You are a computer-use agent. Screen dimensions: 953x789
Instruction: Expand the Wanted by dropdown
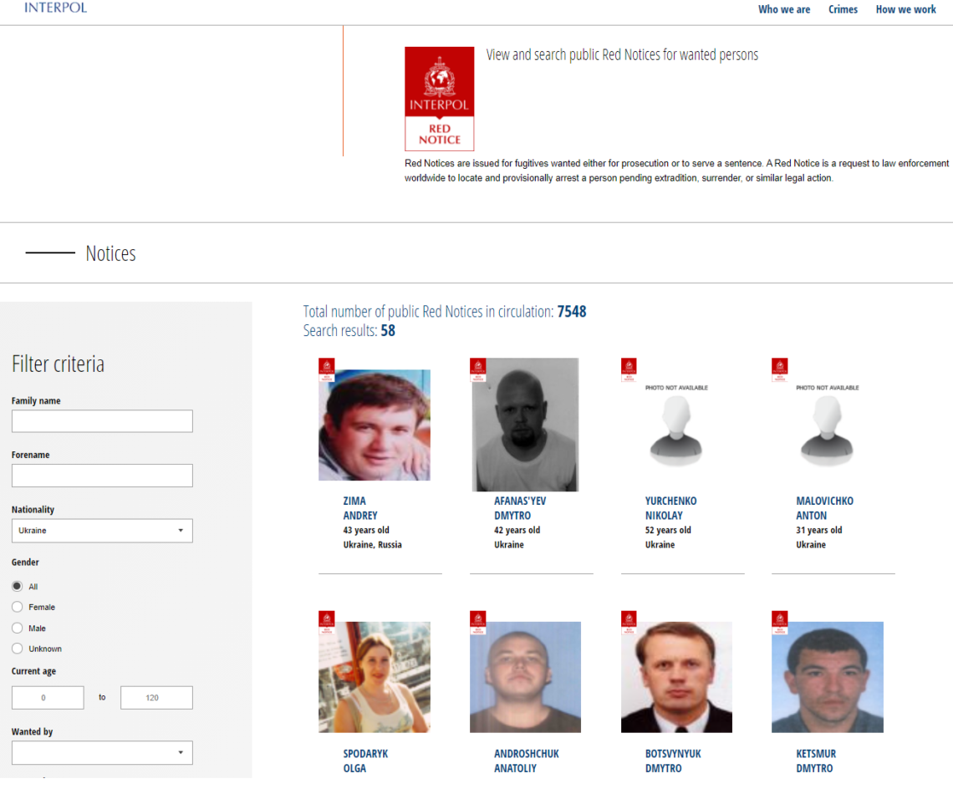[102, 752]
